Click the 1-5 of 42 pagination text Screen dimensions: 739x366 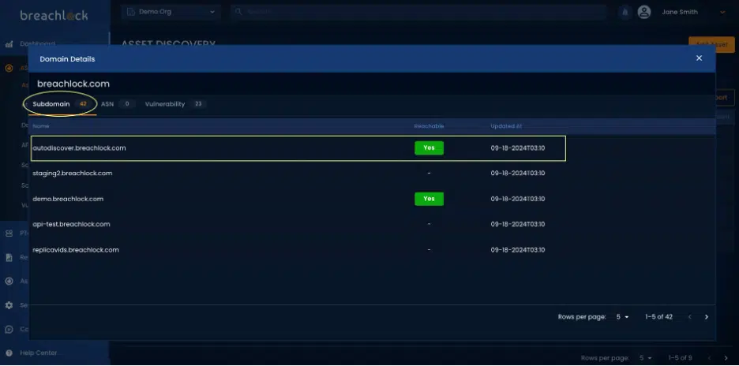click(659, 317)
